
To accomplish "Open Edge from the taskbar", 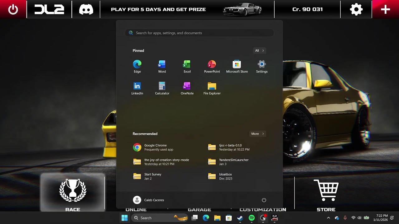I will click(x=206, y=218).
